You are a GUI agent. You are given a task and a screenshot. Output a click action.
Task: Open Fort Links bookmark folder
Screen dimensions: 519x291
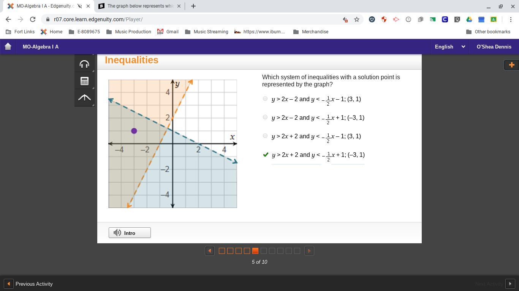[20, 32]
